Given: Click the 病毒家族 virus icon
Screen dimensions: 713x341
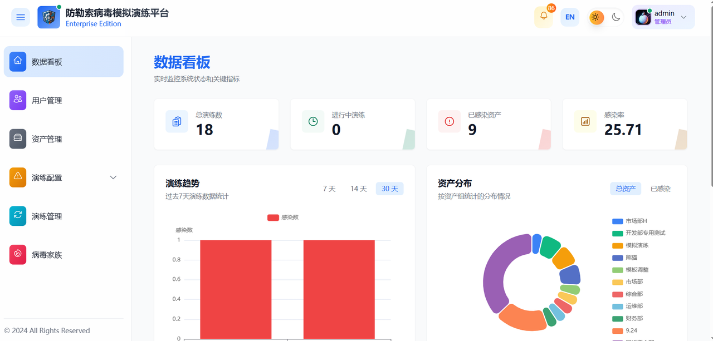Looking at the screenshot, I should coord(18,254).
